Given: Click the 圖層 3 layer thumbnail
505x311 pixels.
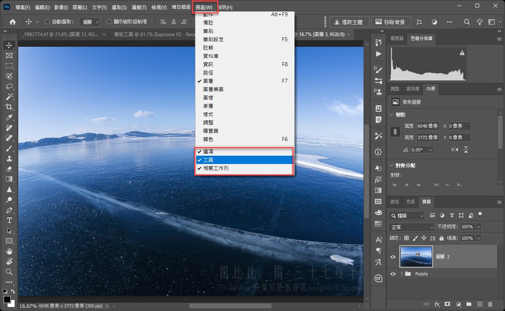Looking at the screenshot, I should [416, 257].
